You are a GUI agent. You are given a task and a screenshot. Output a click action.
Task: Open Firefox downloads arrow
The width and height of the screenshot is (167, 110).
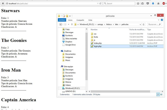(x=153, y=4)
